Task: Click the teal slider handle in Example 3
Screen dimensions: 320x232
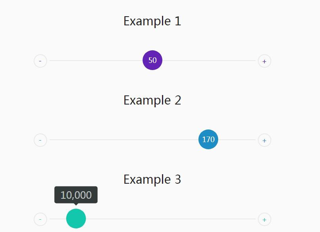Action: point(76,219)
